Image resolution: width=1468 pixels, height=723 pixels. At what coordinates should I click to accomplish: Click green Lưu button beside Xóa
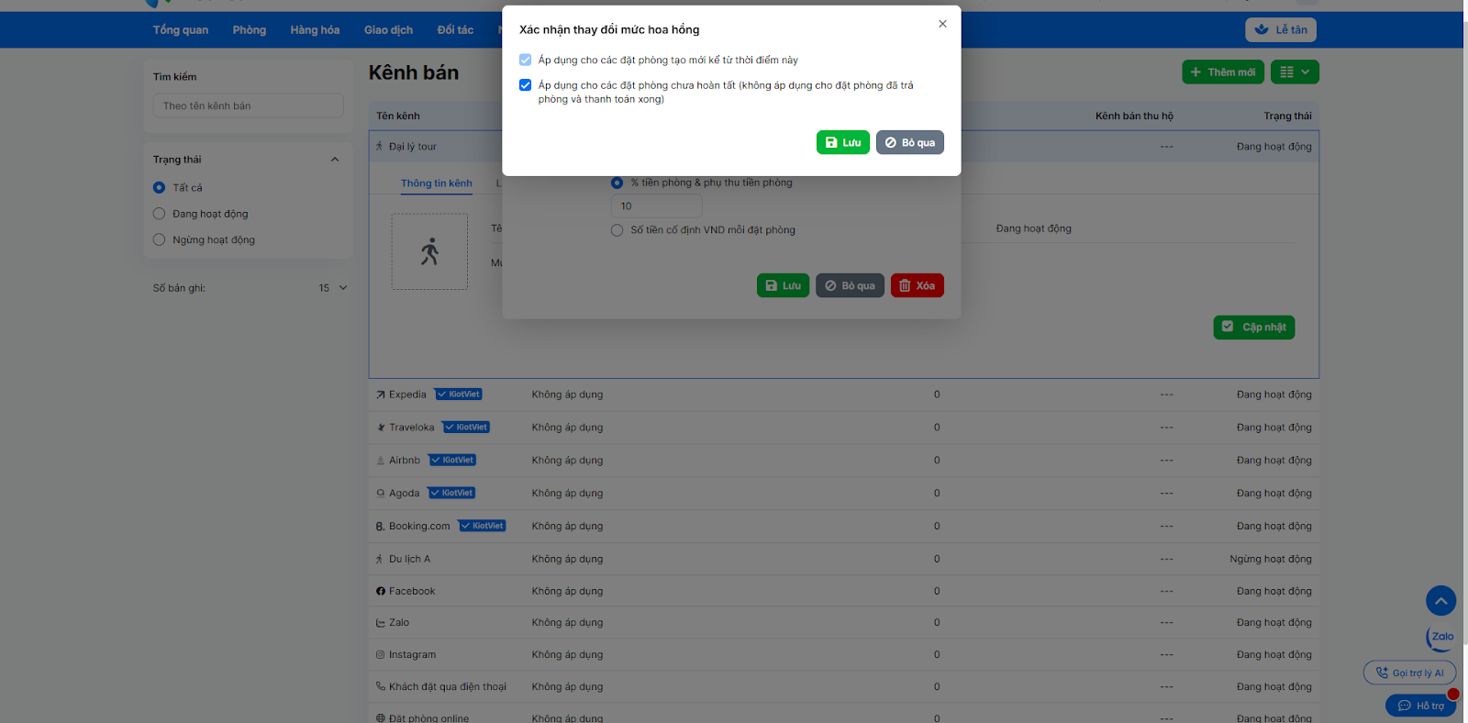783,285
